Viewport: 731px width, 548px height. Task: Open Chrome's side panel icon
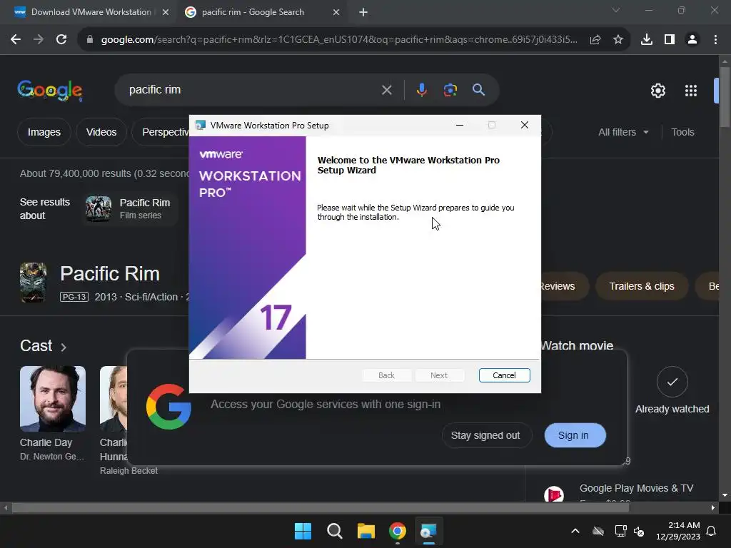click(669, 40)
